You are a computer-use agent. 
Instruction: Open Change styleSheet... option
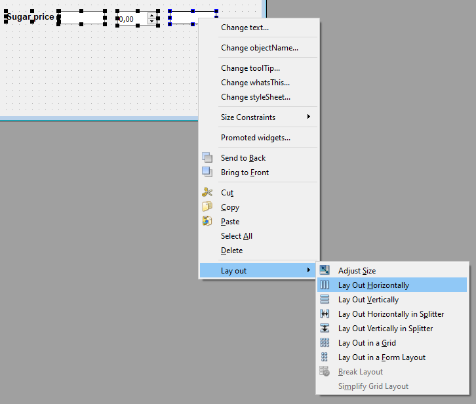coord(255,97)
